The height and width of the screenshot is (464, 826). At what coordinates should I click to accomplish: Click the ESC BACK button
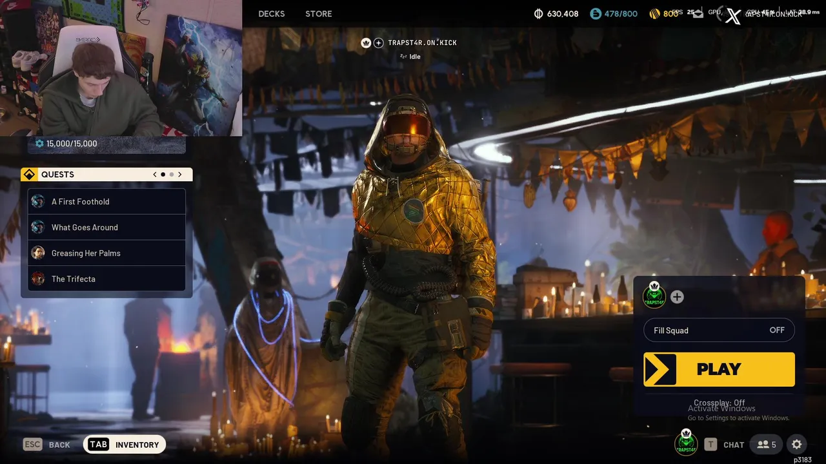pyautogui.click(x=46, y=445)
